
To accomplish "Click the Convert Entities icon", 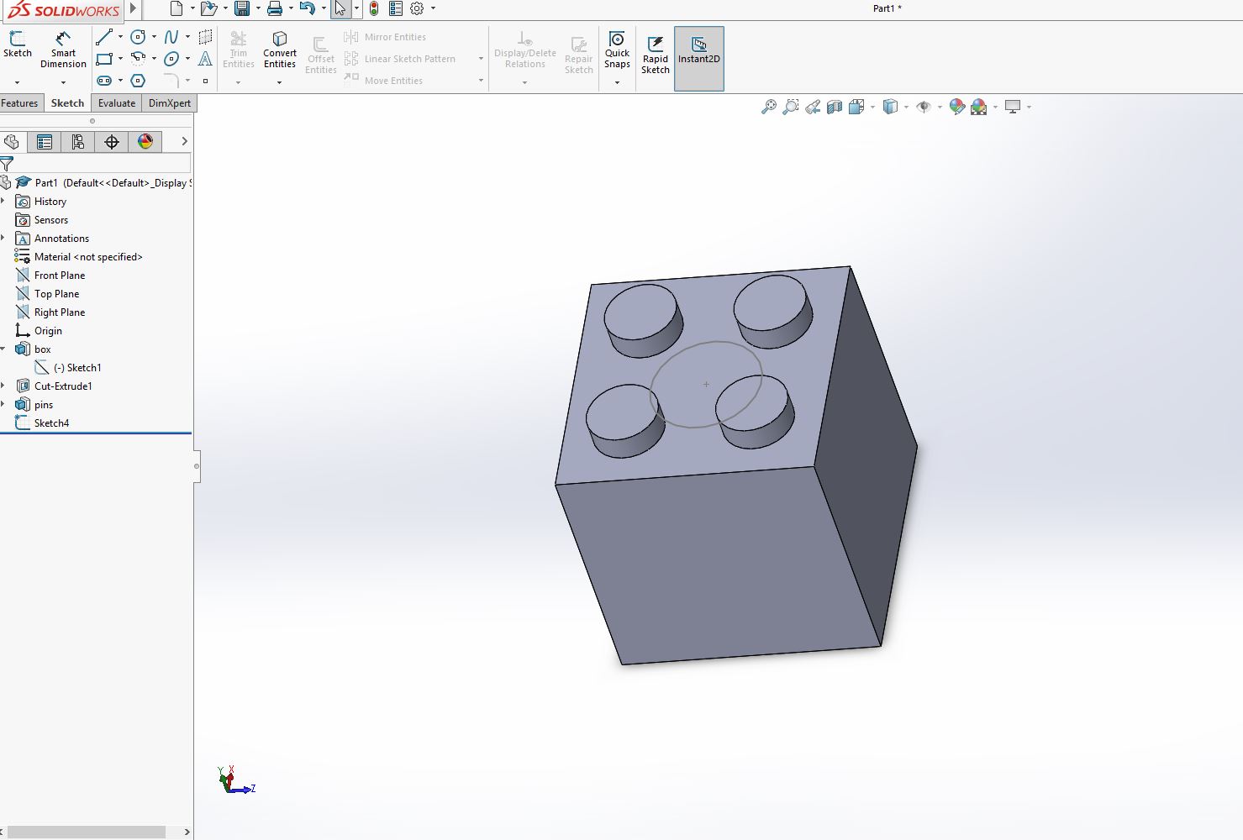I will point(280,39).
